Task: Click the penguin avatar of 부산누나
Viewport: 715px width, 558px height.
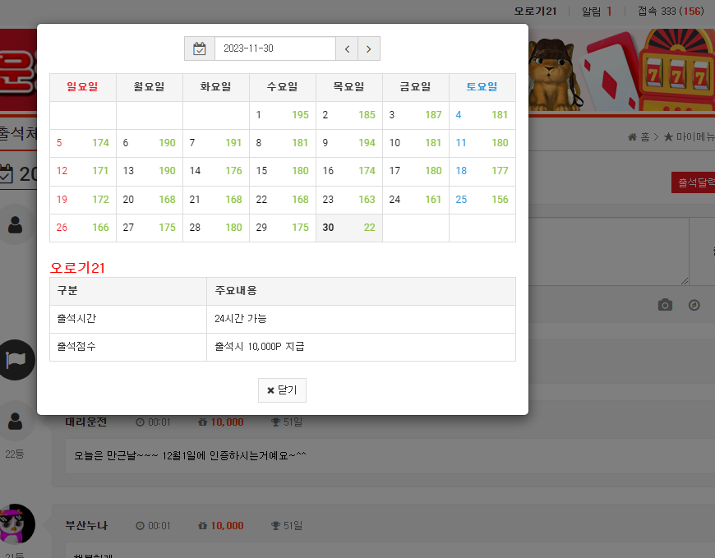Action: point(16,523)
